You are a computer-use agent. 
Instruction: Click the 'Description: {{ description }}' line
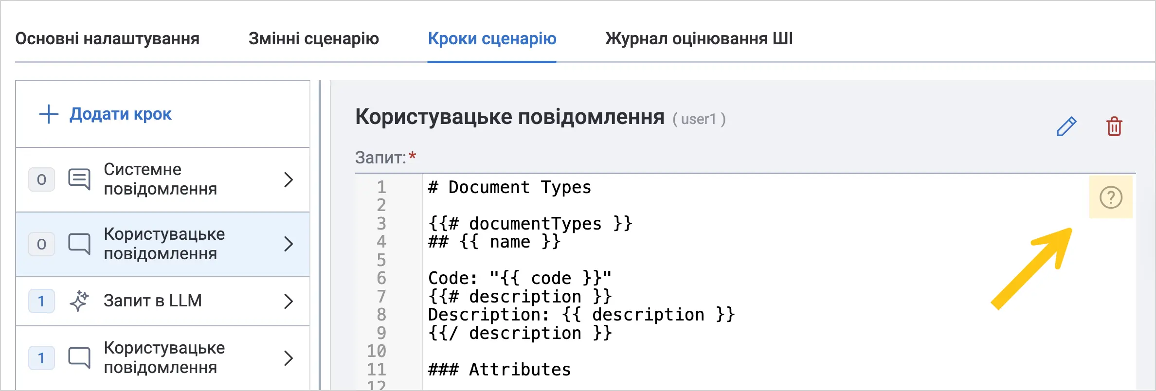point(581,315)
